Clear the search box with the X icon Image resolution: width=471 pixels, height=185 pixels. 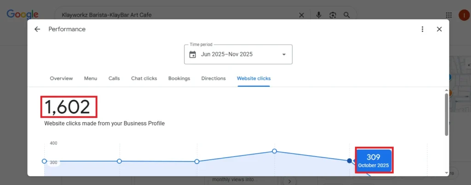[301, 15]
